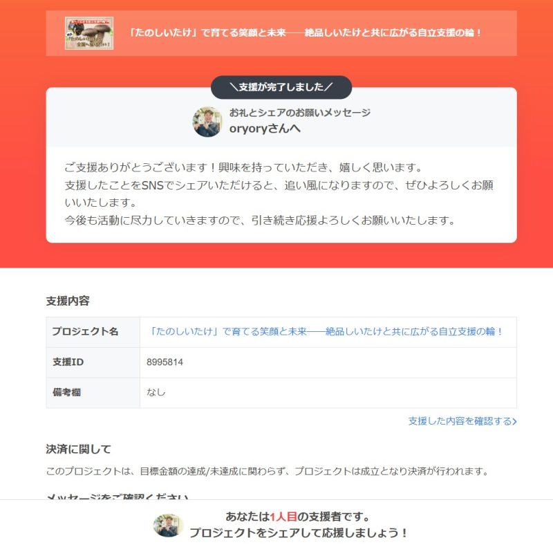Click the oryoryさんへ recipient heading
Image resolution: width=553 pixels, height=547 pixels.
[265, 129]
